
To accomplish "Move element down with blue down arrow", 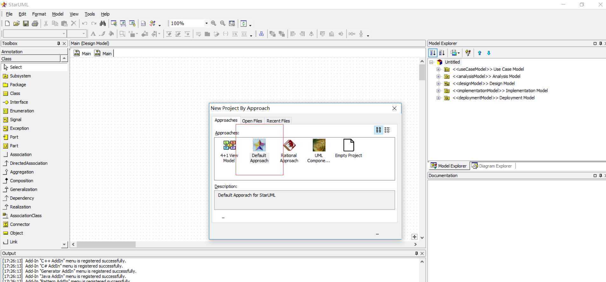I will 489,53.
